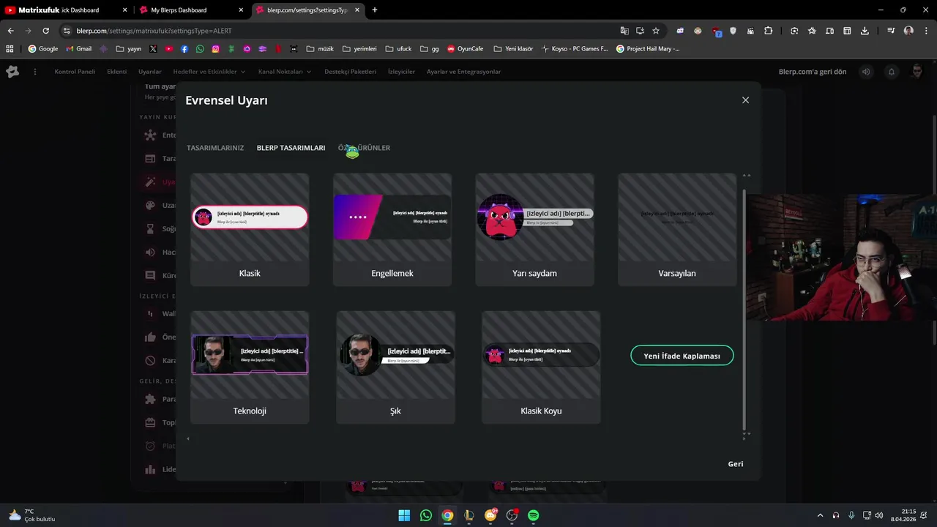Switch to TASARIMLARINIZ tab
Viewport: 937px width, 527px height.
215,148
